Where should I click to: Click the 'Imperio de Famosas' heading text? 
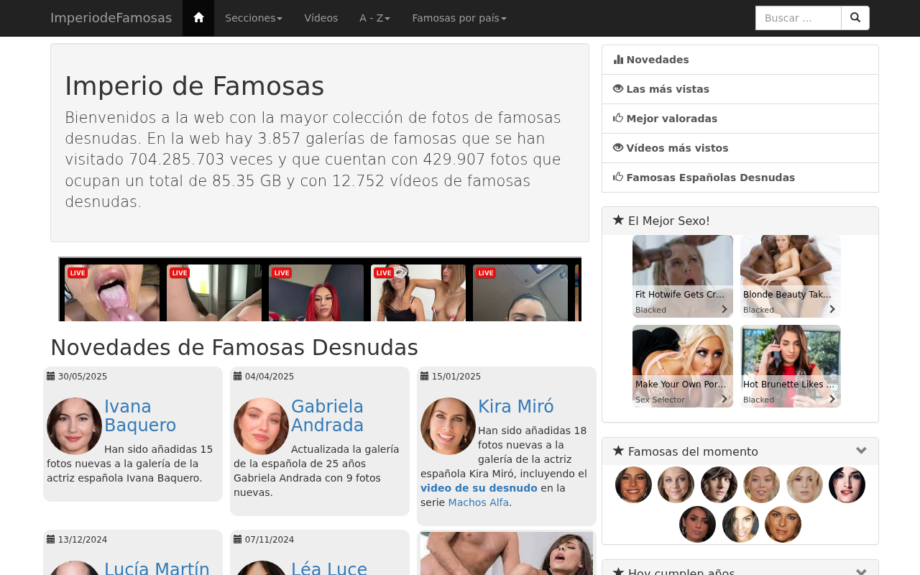(x=195, y=86)
